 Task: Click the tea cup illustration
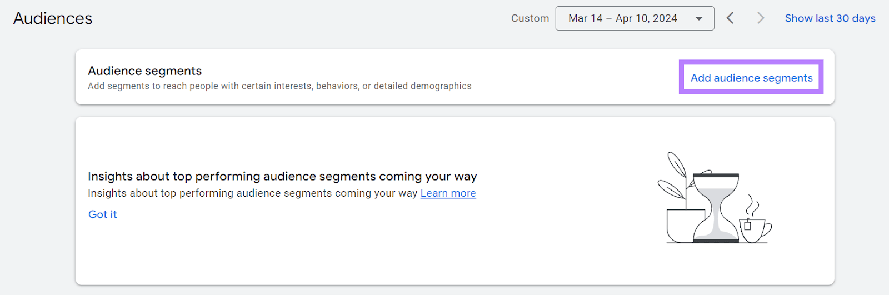tap(753, 230)
